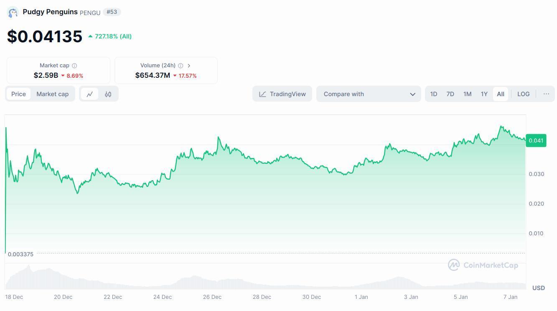Select the 7D time range

click(x=450, y=94)
